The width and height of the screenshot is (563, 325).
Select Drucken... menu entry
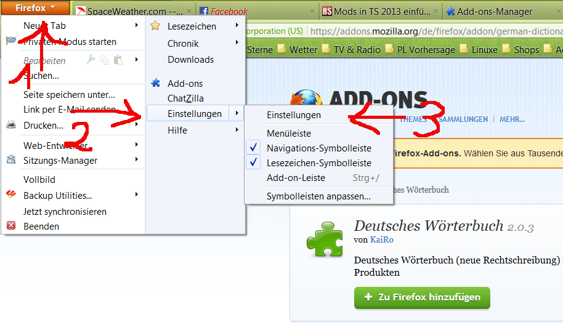tap(43, 126)
